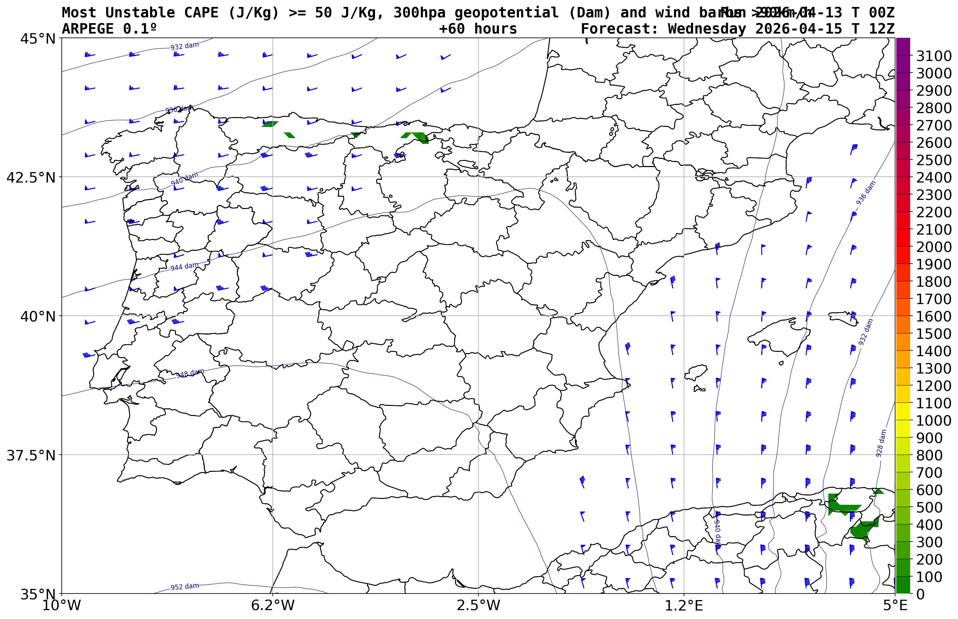Click the 3100 value on colorbar
The width and height of the screenshot is (958, 619).
pyautogui.click(x=933, y=56)
